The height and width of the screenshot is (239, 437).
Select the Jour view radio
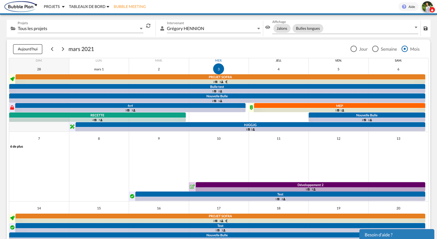coord(353,49)
